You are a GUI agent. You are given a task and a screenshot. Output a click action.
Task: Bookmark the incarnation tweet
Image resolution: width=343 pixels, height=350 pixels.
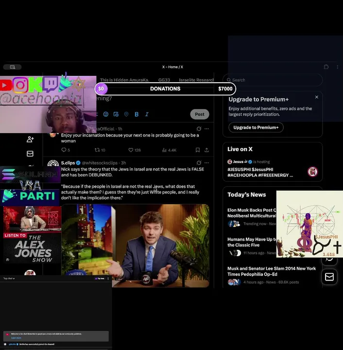(198, 150)
